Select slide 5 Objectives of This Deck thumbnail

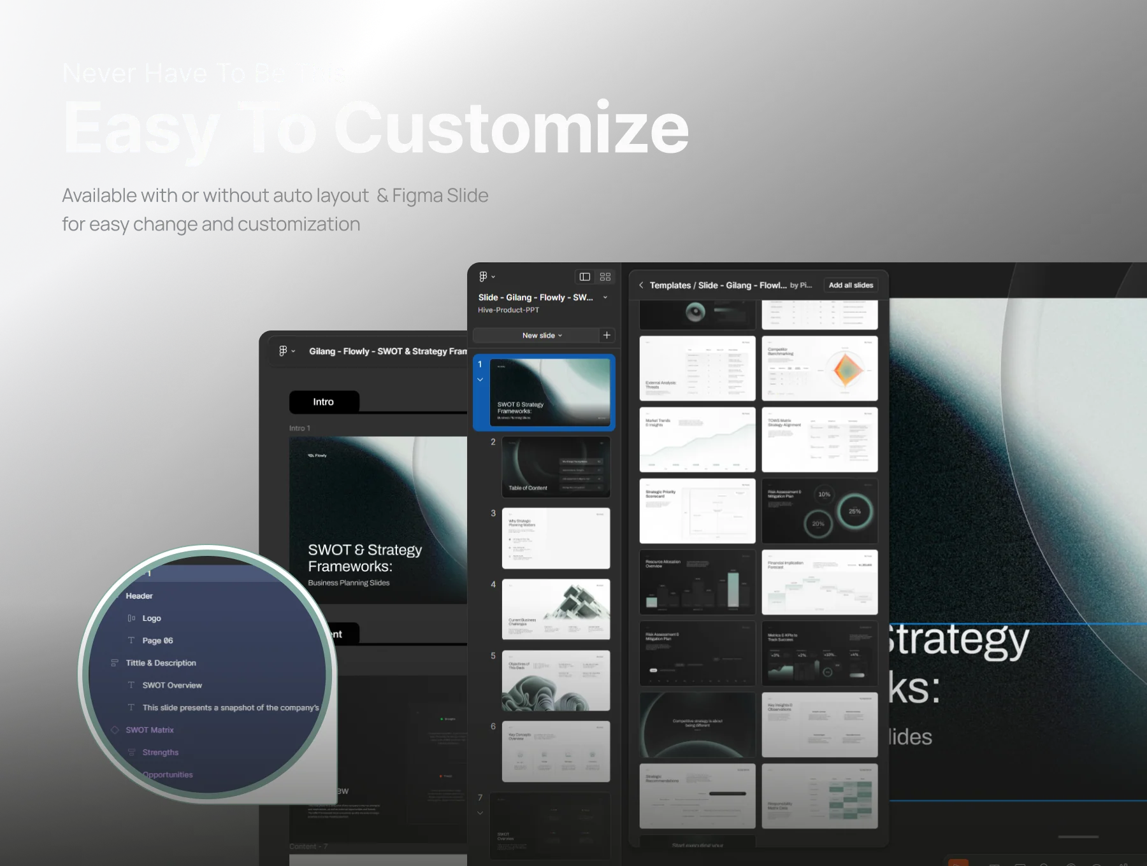tap(556, 681)
